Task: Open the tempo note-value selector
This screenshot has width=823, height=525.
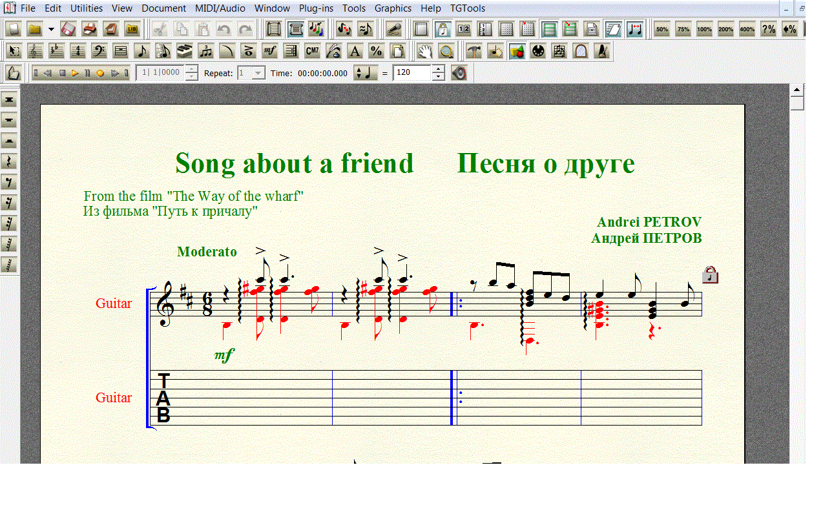Action: click(x=366, y=73)
